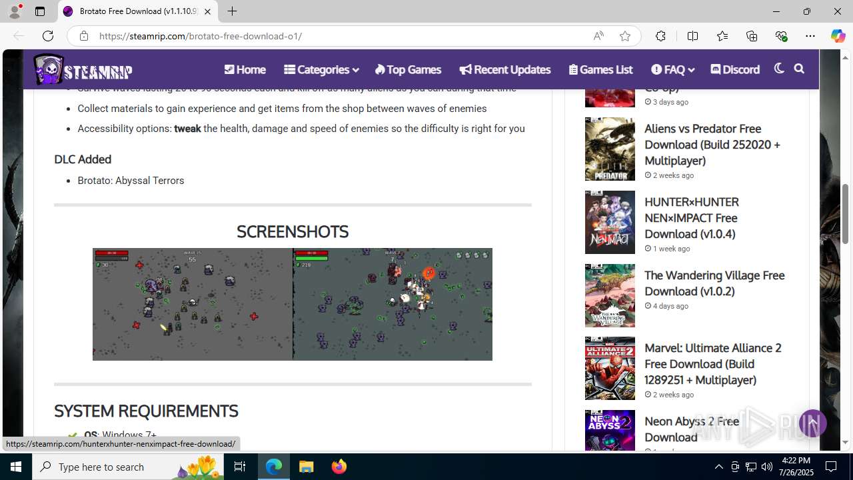
Task: Open browser profile icon
Action: (x=15, y=11)
